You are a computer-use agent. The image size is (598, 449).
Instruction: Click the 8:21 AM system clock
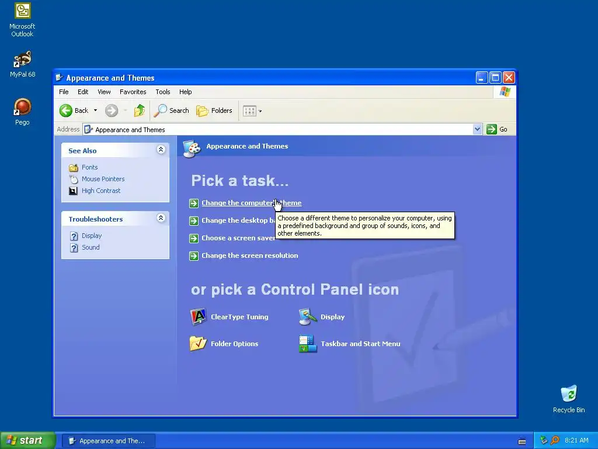coord(576,440)
